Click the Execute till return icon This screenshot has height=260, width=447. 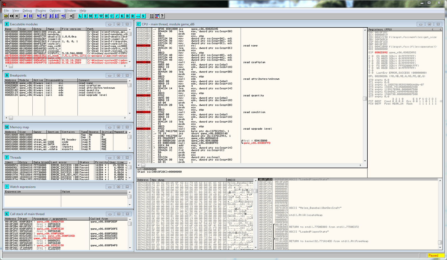[x=63, y=16]
